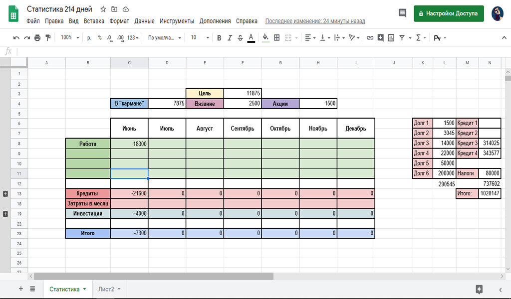Print the spreadsheet via printer icon
Image resolution: width=511 pixels, height=299 pixels.
pyautogui.click(x=37, y=38)
